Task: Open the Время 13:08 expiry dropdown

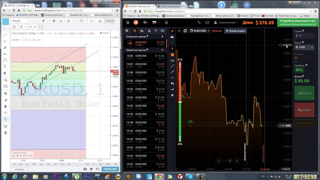Action: 304,47
